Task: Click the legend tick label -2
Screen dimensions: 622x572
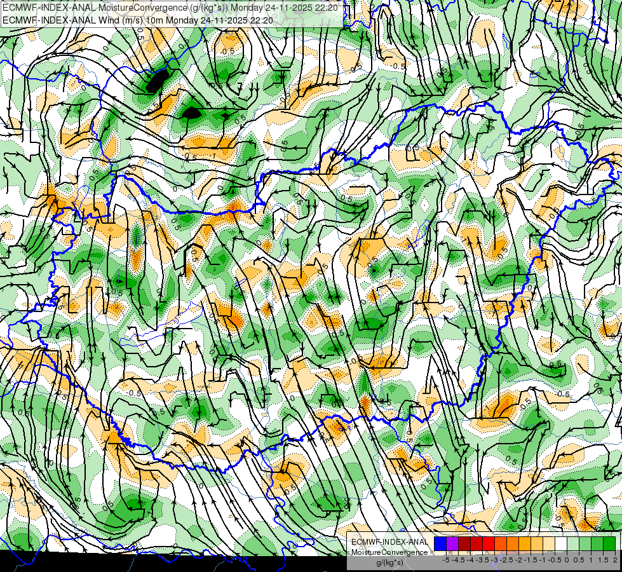Action: coord(518,560)
